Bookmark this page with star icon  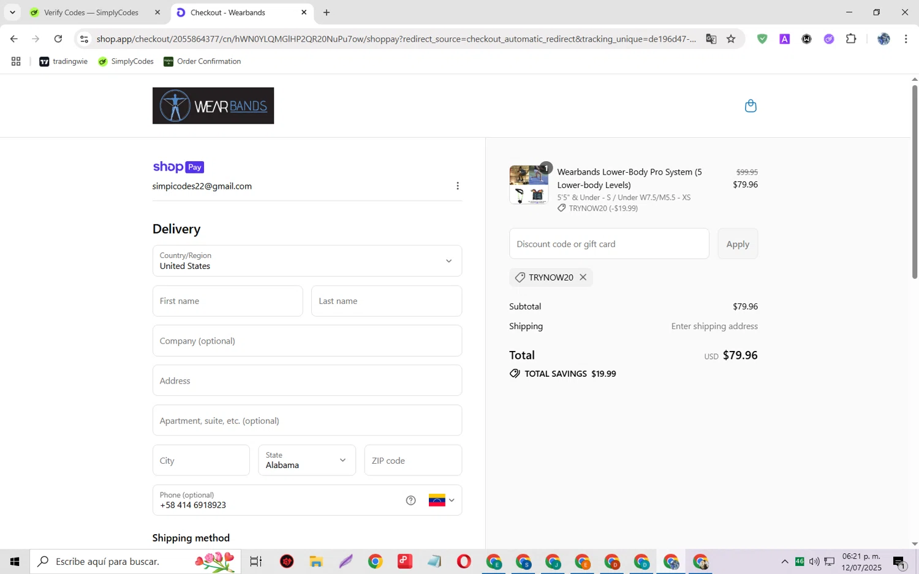731,39
